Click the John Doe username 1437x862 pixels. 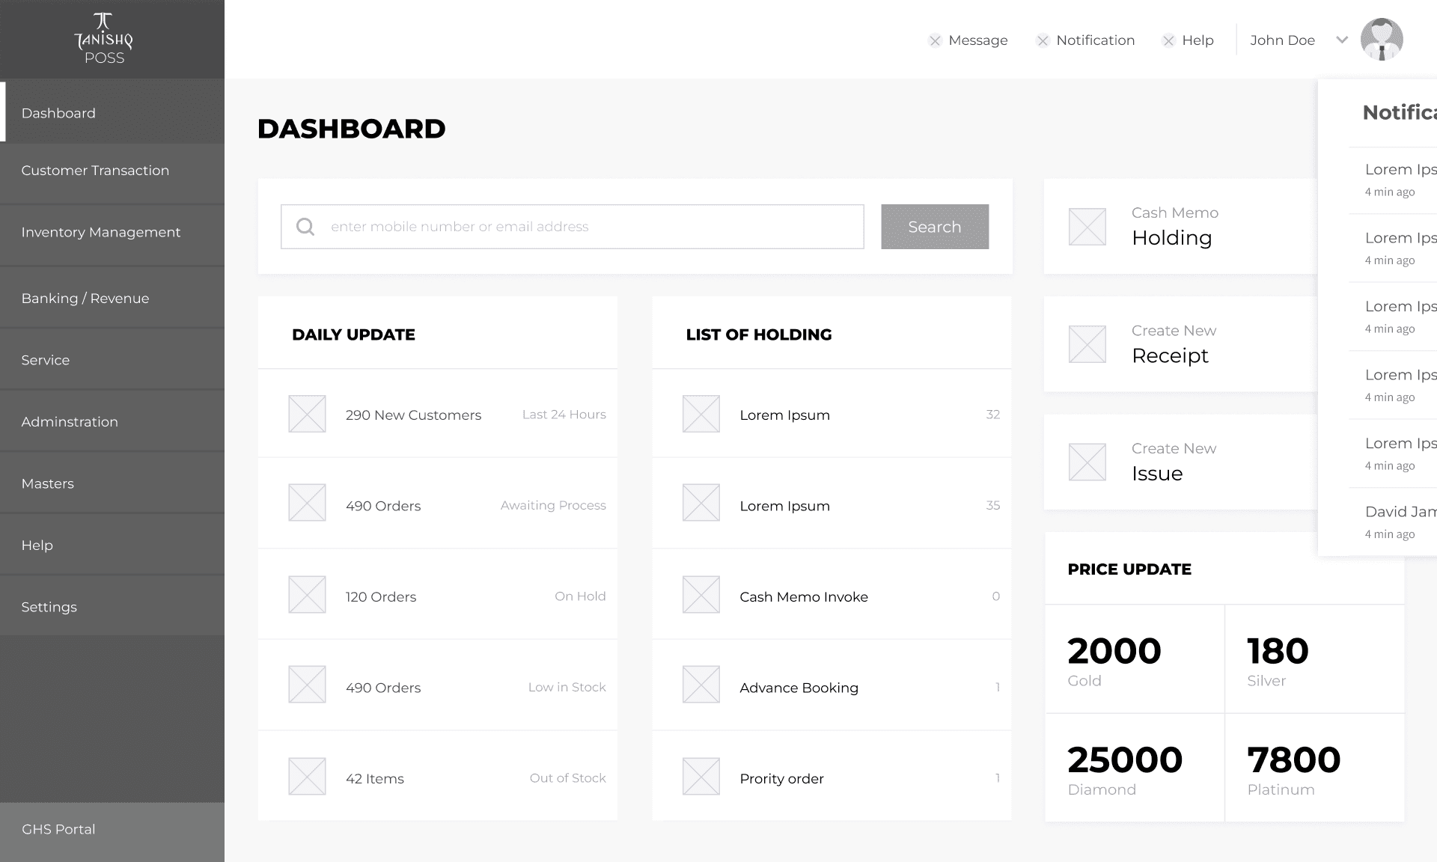(x=1282, y=40)
